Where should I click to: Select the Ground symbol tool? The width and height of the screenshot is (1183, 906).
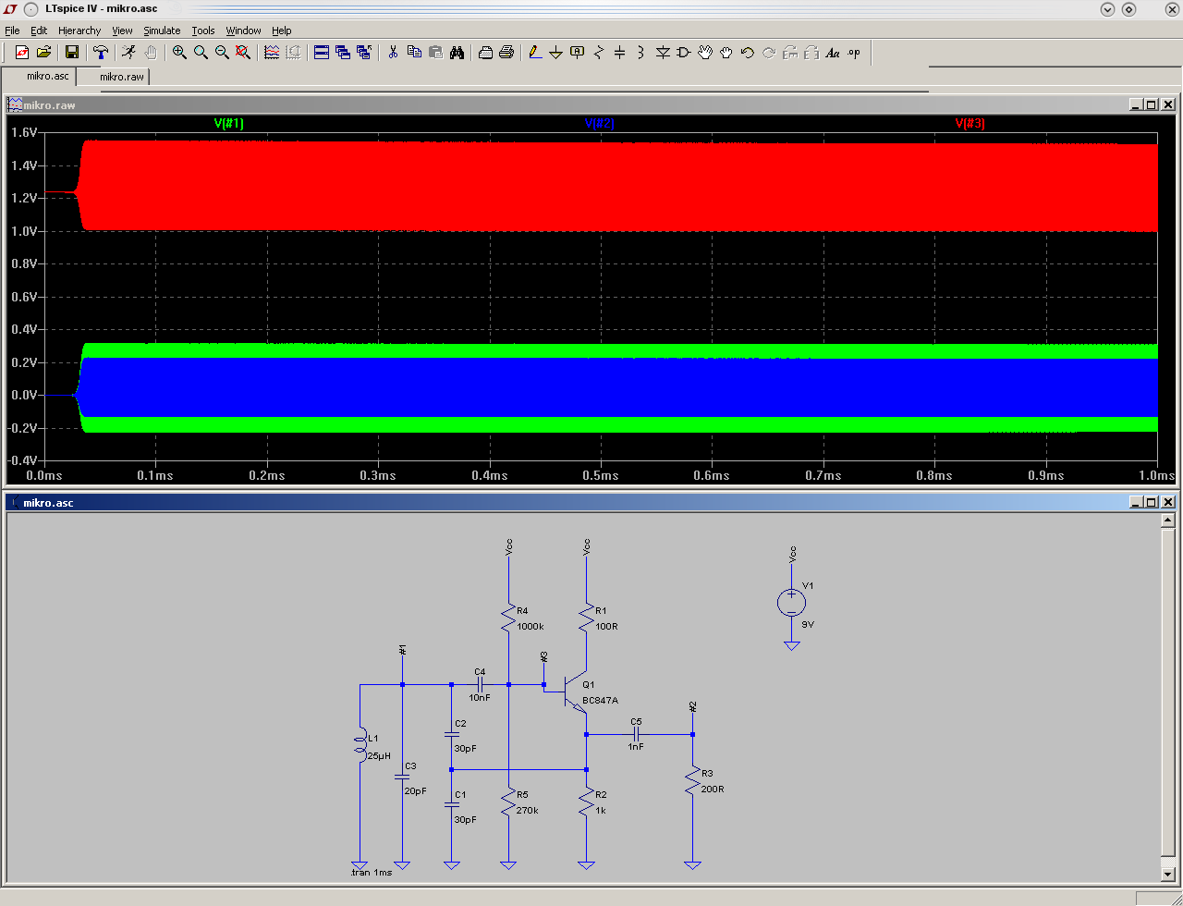click(556, 53)
